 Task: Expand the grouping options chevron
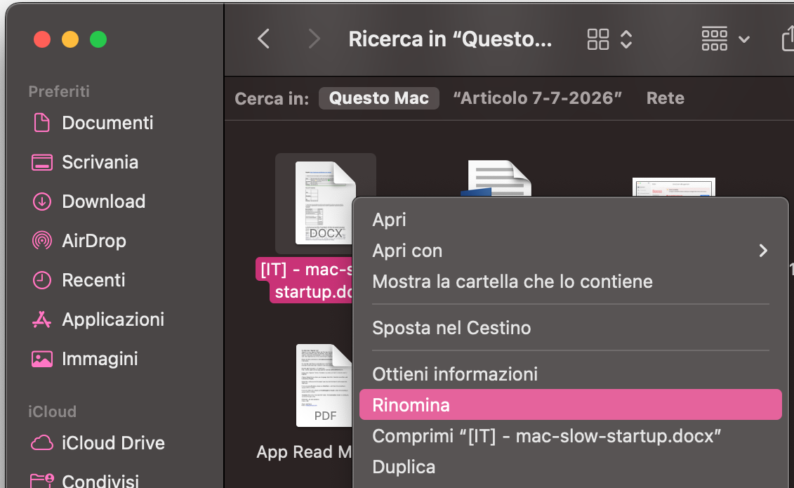coord(744,39)
